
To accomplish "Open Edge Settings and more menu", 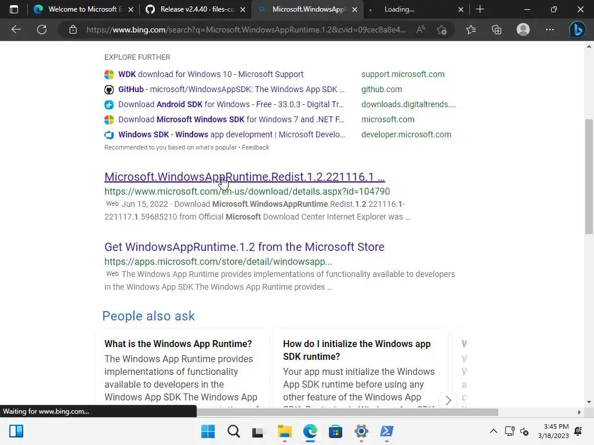I will (x=550, y=30).
